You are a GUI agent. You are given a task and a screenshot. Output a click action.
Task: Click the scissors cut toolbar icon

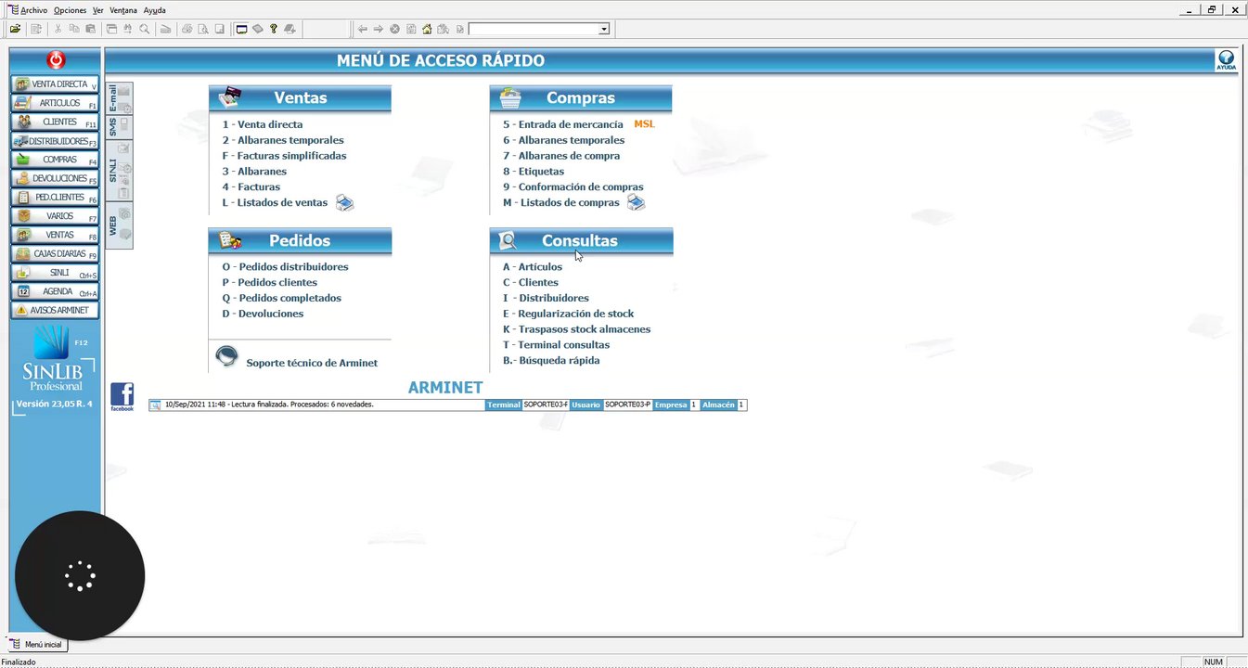(59, 29)
